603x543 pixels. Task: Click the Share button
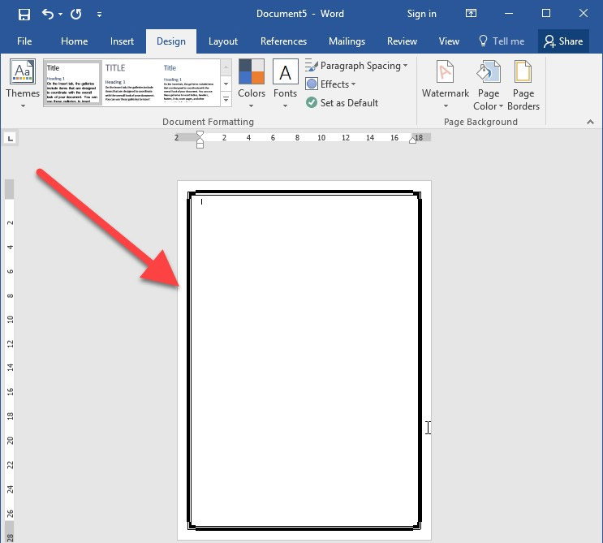[x=562, y=41]
